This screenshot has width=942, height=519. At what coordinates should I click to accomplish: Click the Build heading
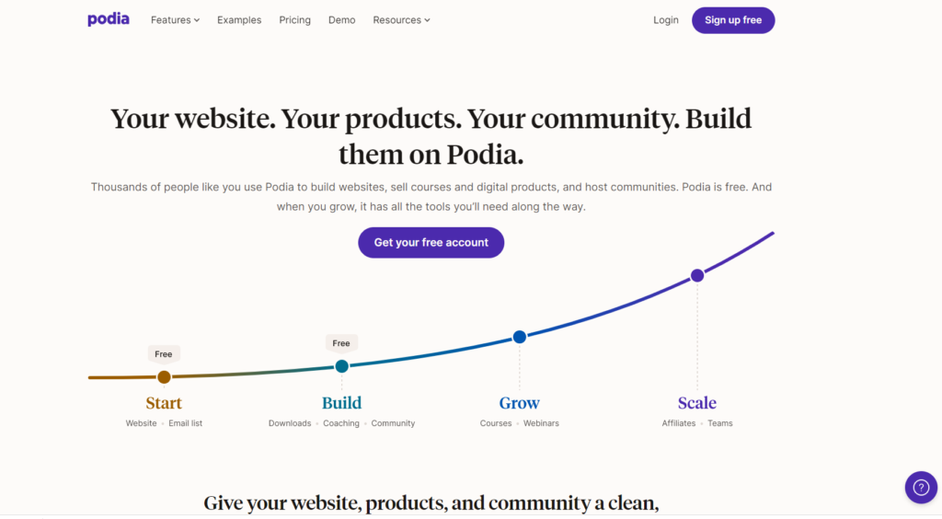(x=342, y=402)
